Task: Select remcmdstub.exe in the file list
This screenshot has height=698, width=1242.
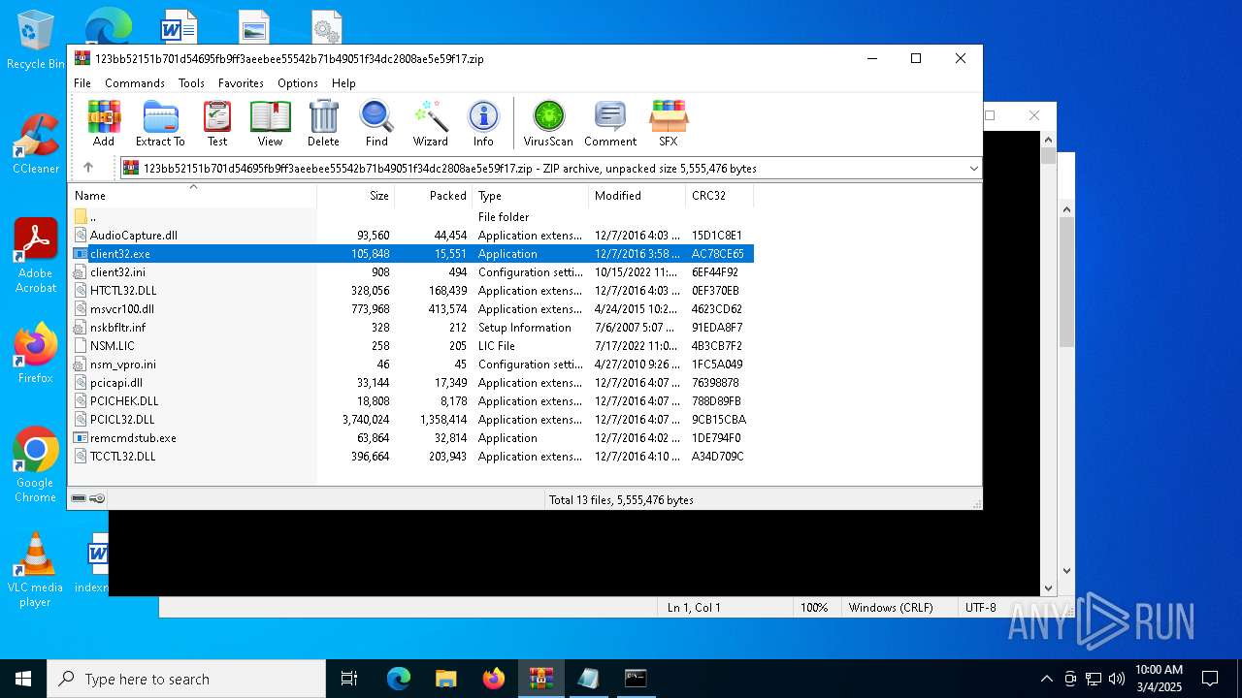Action: pos(411,438)
